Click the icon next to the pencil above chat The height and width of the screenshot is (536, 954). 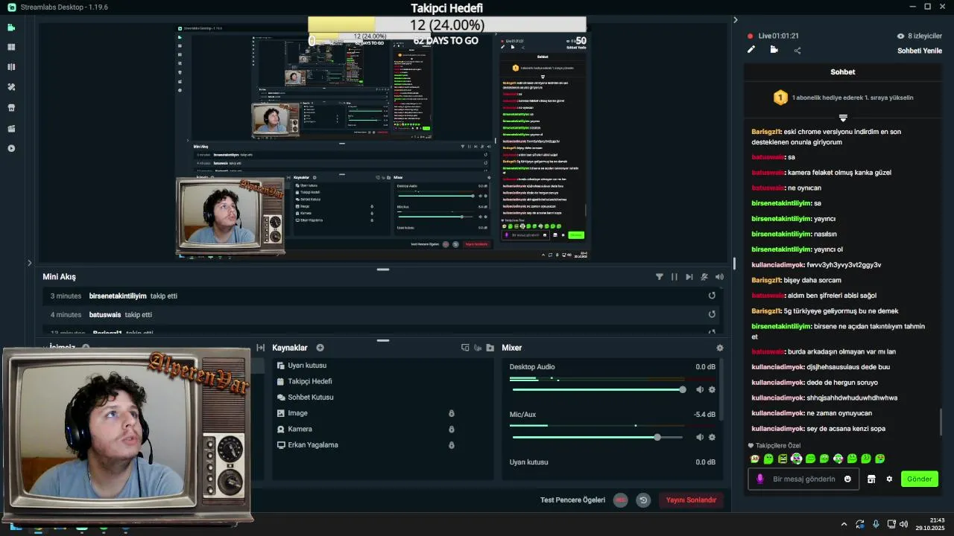774,50
